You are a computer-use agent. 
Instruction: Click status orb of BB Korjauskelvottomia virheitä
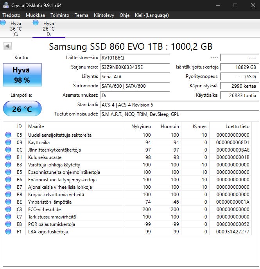8,194
